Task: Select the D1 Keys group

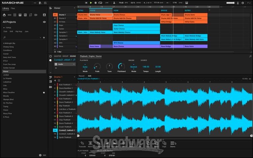Action: (x=65, y=25)
